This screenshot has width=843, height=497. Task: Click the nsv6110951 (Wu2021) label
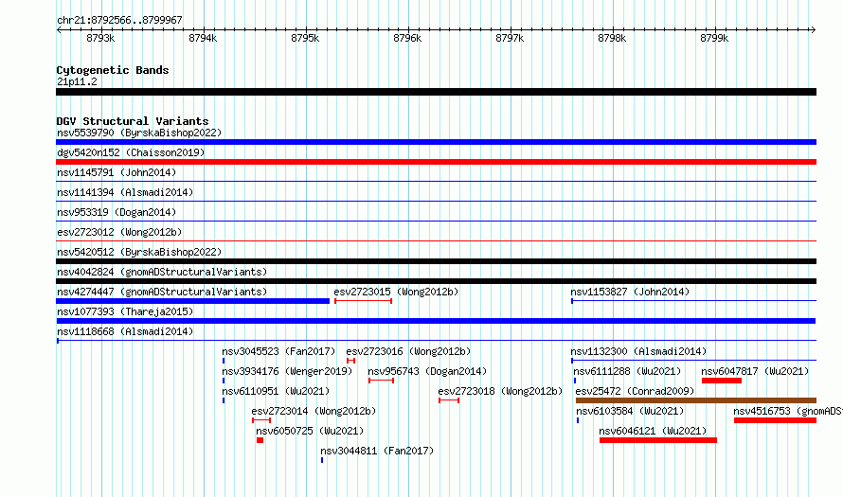pyautogui.click(x=276, y=391)
